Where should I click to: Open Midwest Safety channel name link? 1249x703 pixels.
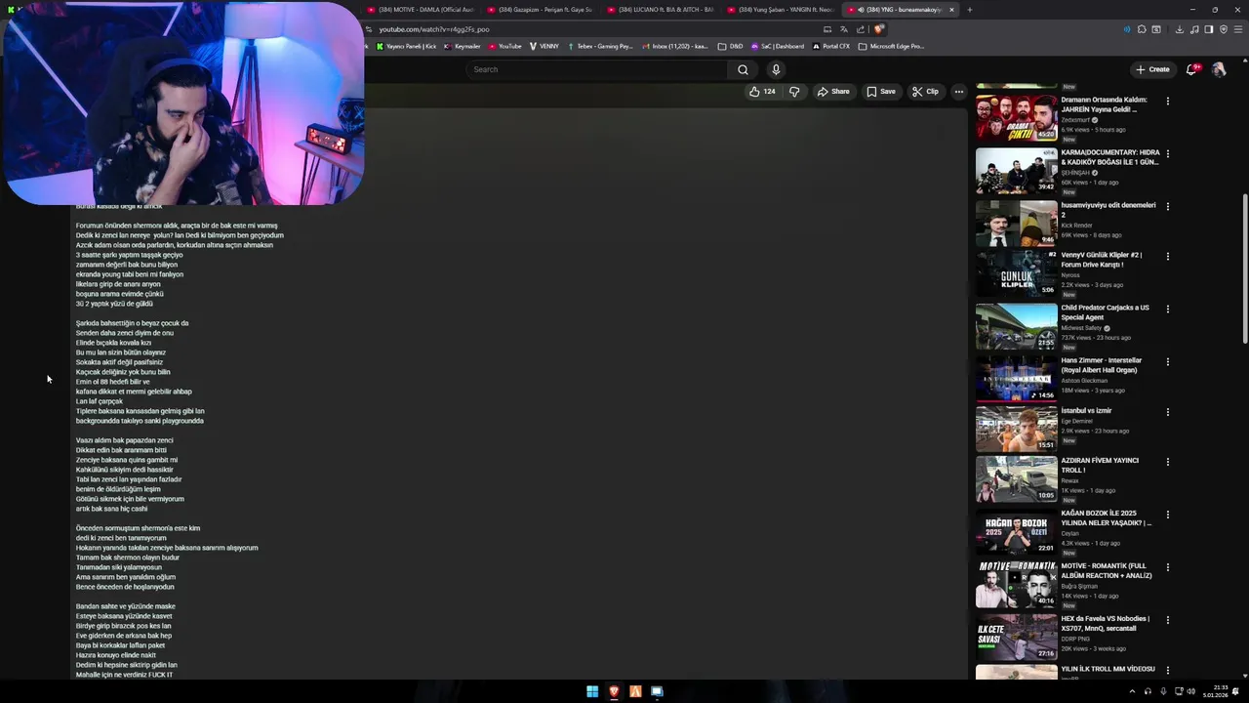pyautogui.click(x=1081, y=328)
